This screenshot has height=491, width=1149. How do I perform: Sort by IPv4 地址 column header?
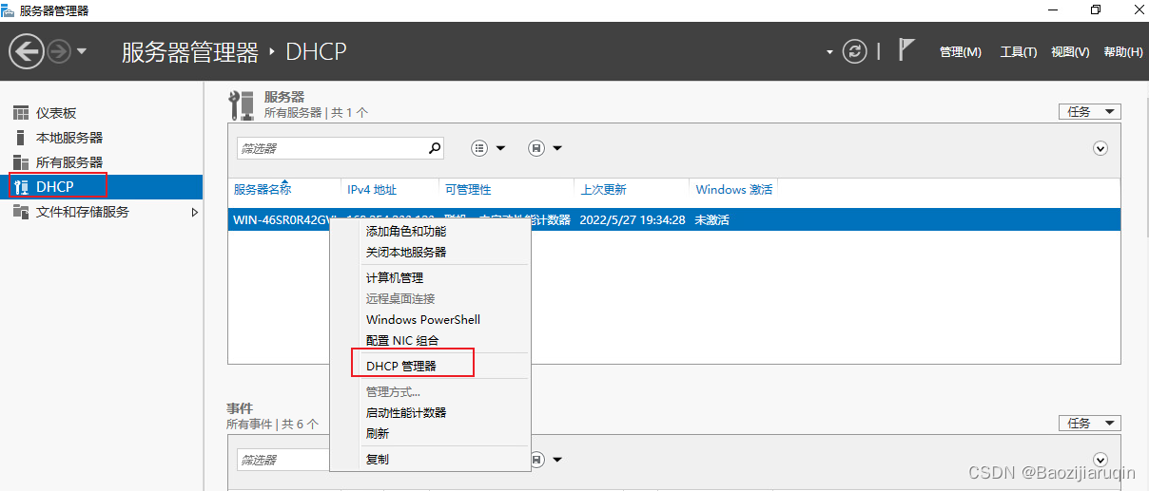coord(372,189)
